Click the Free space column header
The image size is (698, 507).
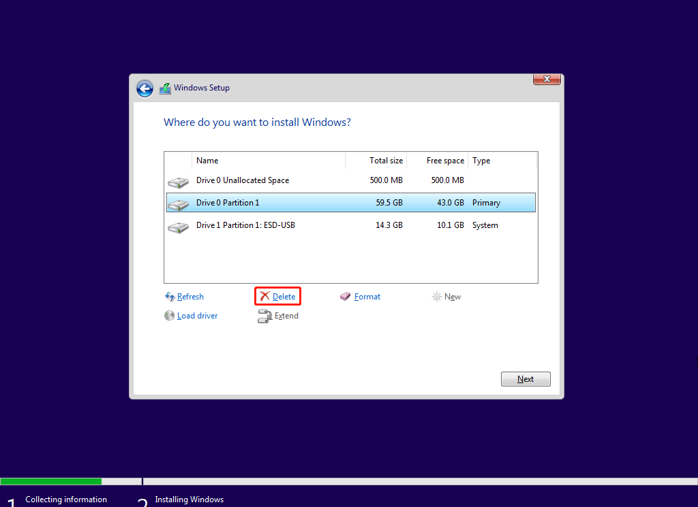[444, 161]
